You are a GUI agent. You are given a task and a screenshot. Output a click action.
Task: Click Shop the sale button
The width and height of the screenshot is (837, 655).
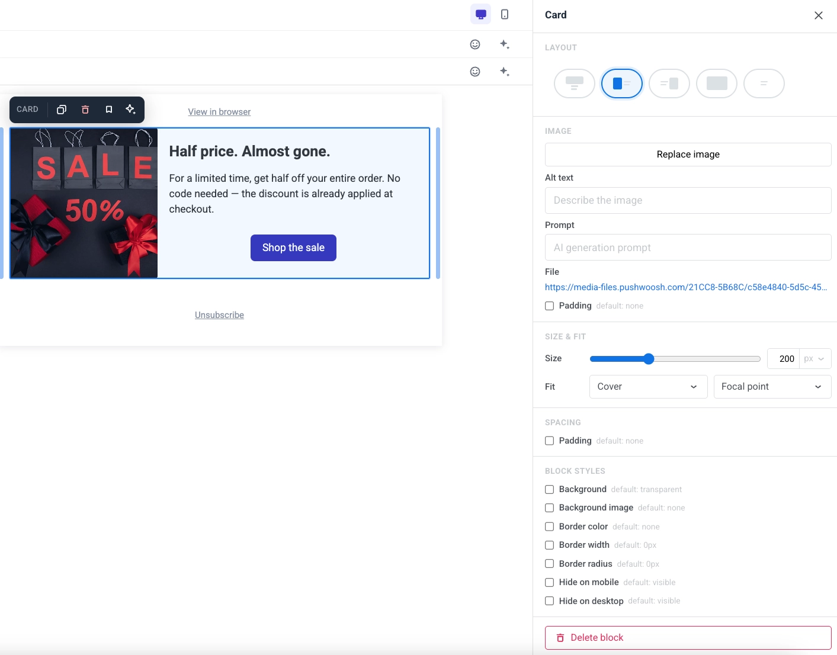point(293,248)
